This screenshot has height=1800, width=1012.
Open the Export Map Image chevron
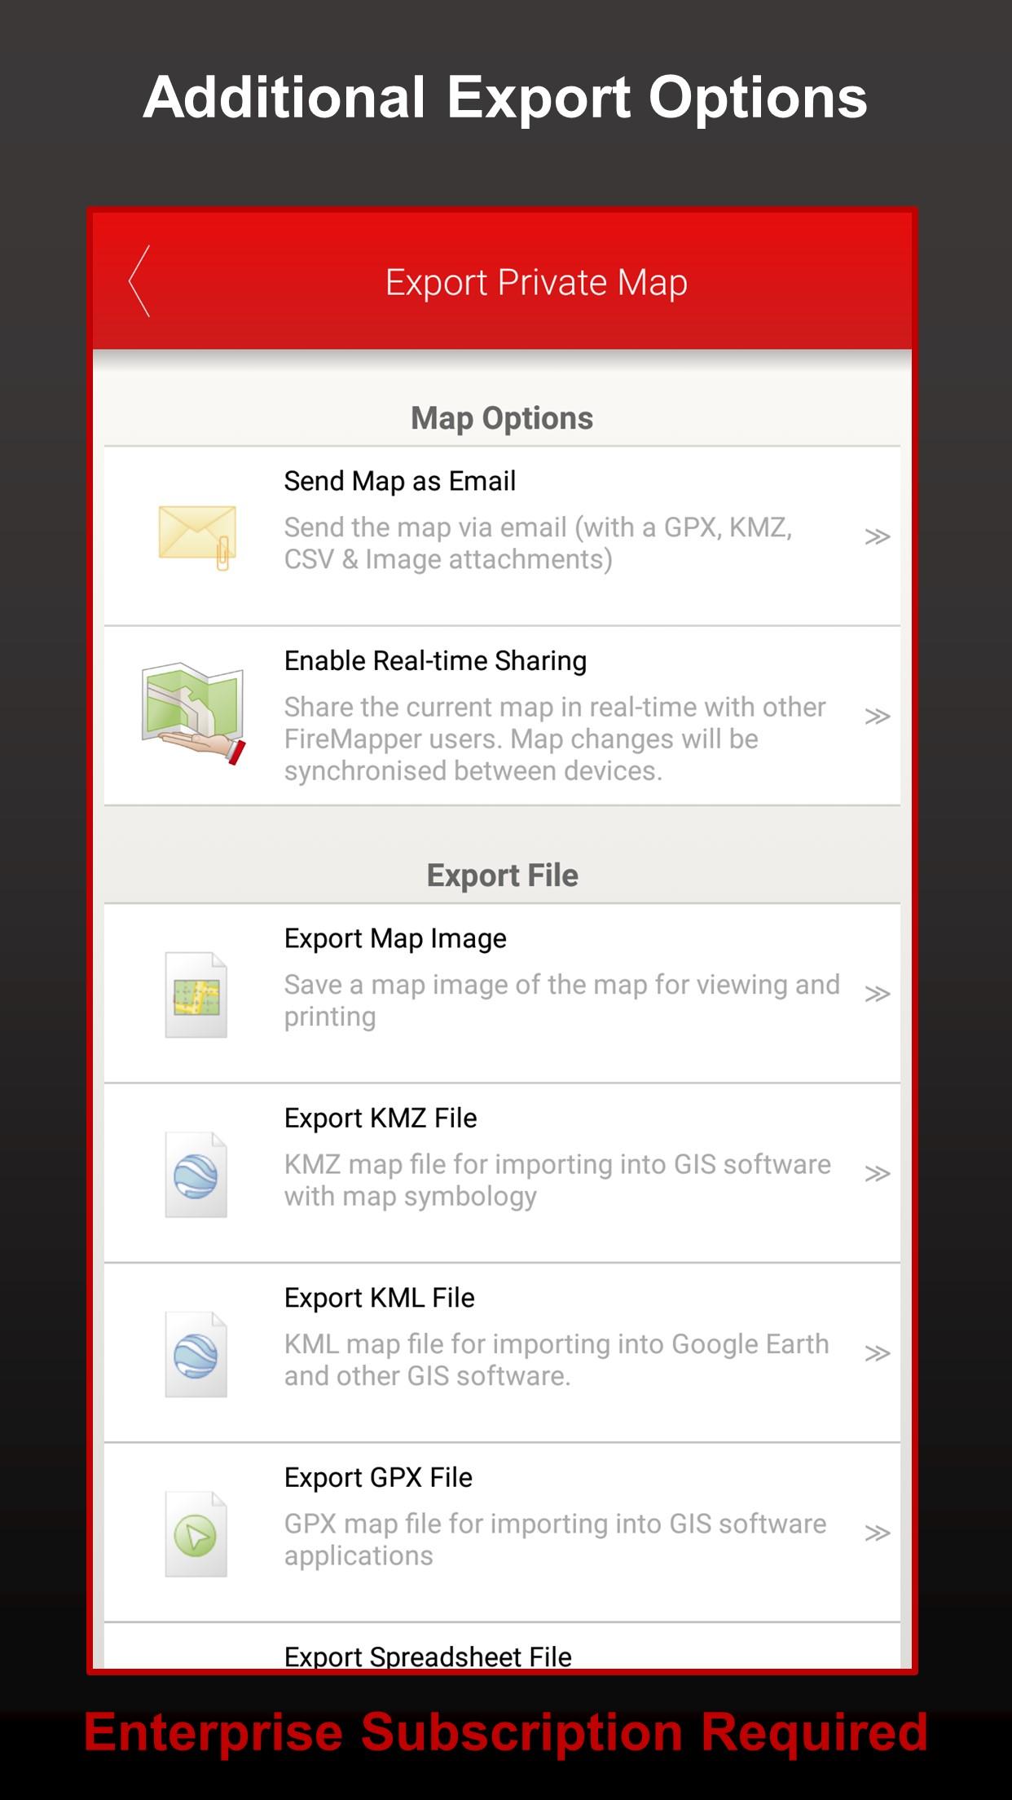coord(877,994)
